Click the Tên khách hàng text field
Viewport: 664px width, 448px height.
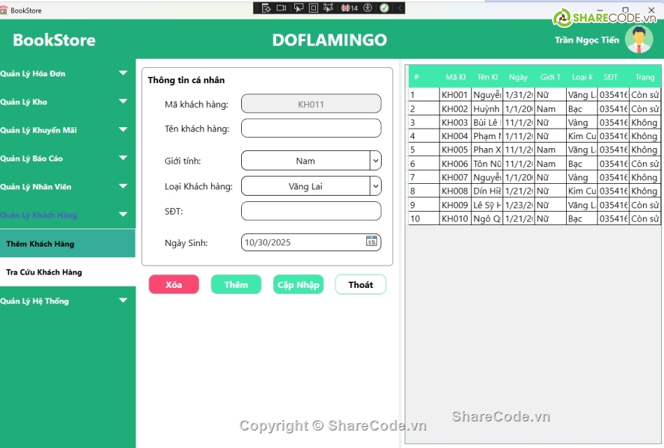(311, 129)
